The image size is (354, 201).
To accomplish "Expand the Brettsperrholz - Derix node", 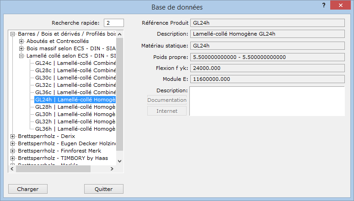I will click(13, 136).
